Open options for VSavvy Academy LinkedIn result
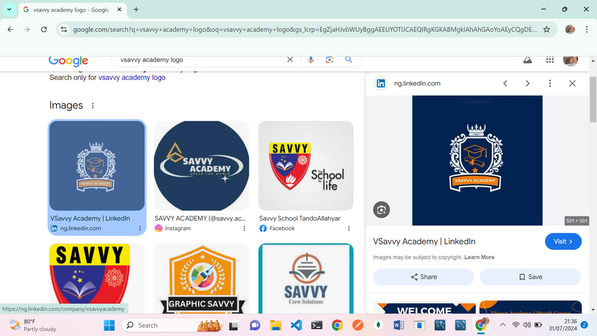 (140, 228)
